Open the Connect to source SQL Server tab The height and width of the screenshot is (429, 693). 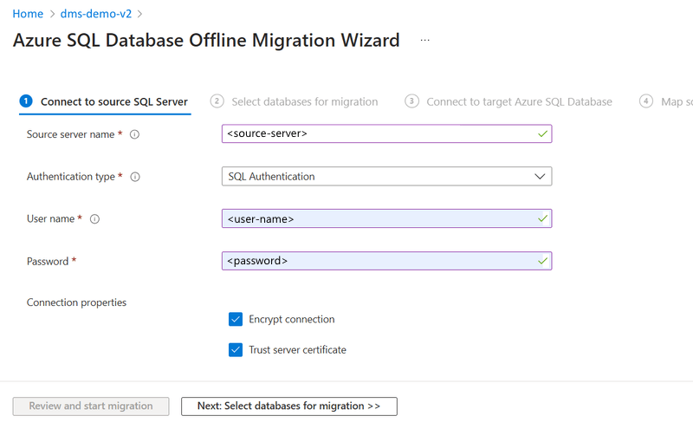tap(105, 101)
